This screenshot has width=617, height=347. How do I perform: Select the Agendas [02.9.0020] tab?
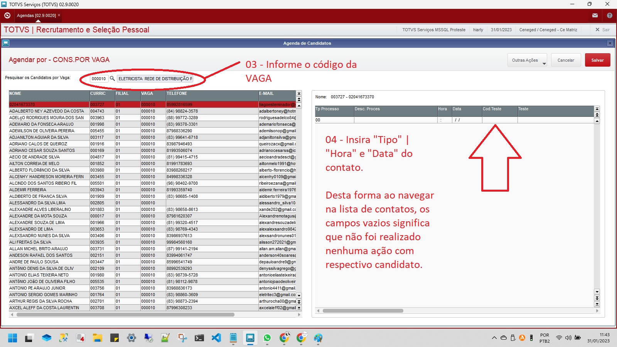[x=36, y=15]
